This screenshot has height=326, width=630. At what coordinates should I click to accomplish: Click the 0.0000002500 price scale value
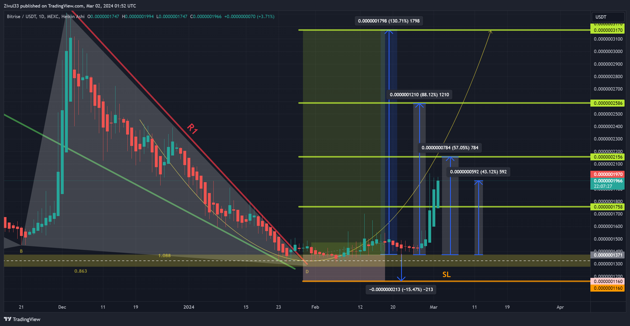(608, 114)
